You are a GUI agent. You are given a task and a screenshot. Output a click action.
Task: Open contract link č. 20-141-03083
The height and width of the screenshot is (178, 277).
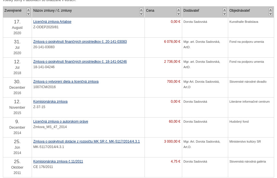click(80, 42)
